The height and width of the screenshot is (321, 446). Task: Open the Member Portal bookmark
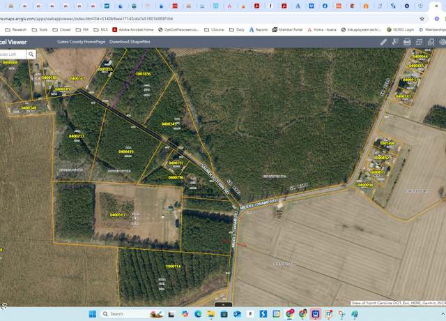click(x=287, y=29)
